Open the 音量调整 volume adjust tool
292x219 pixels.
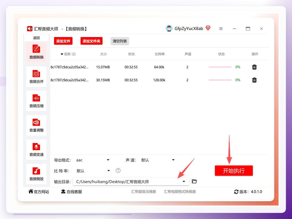(x=36, y=125)
